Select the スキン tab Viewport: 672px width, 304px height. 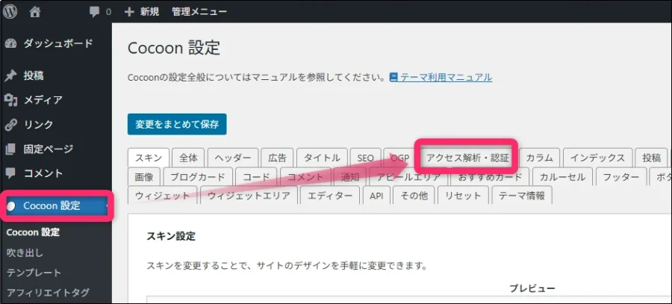click(x=149, y=158)
